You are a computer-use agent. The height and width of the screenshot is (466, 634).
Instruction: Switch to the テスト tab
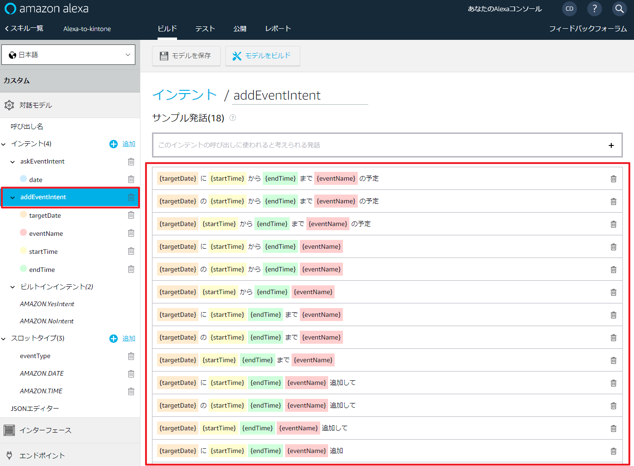[x=205, y=29]
